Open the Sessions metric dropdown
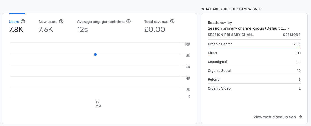The image size is (311, 126). [217, 23]
